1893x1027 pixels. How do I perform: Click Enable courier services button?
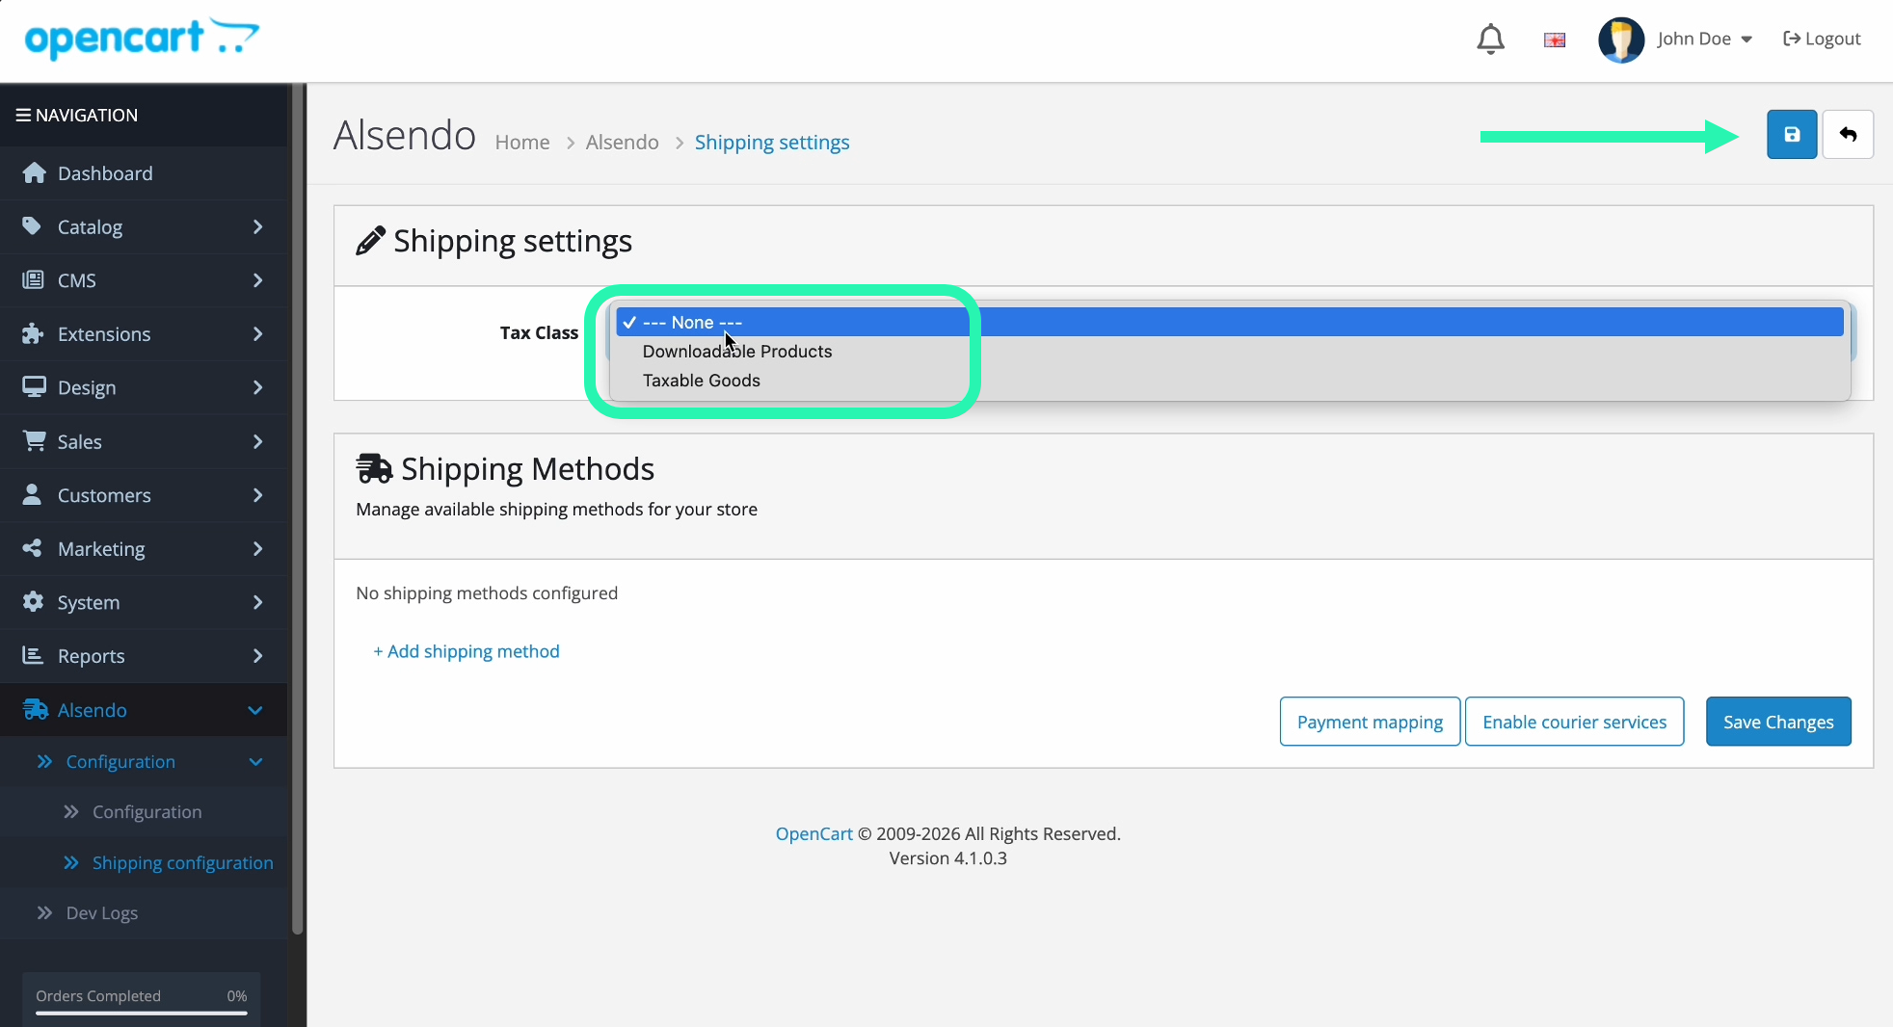(x=1574, y=722)
